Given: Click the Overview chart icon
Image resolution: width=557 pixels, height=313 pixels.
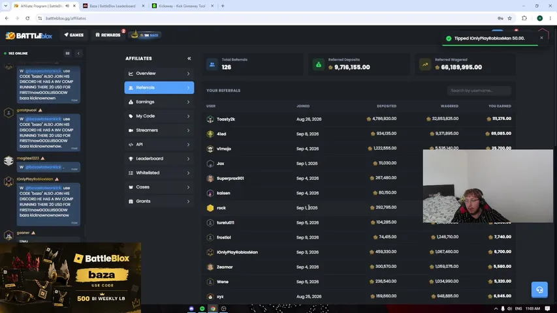Looking at the screenshot, I should coord(131,74).
